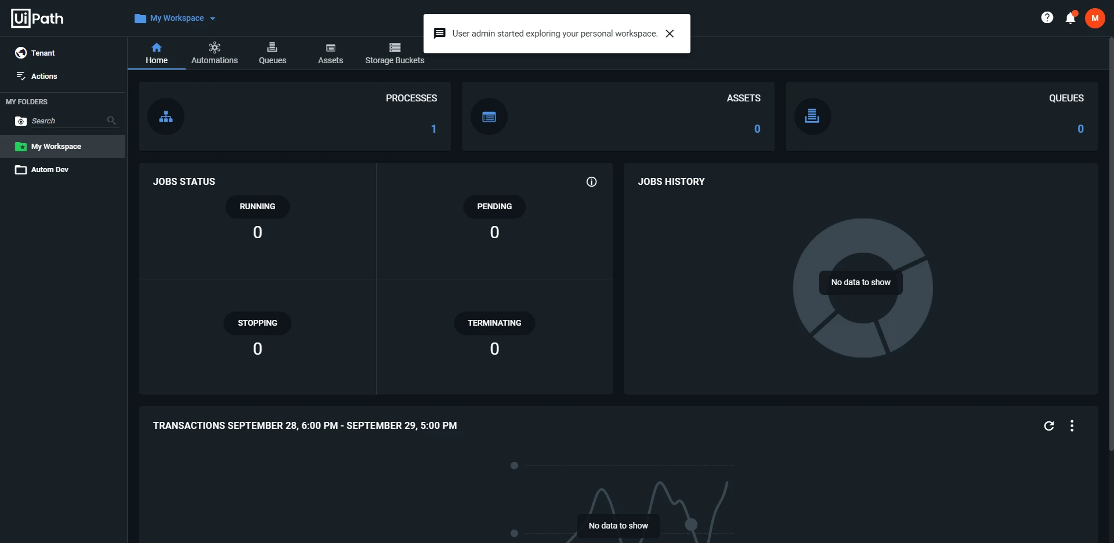1114x543 pixels.
Task: Click the Jobs History donut chart
Action: [863, 287]
